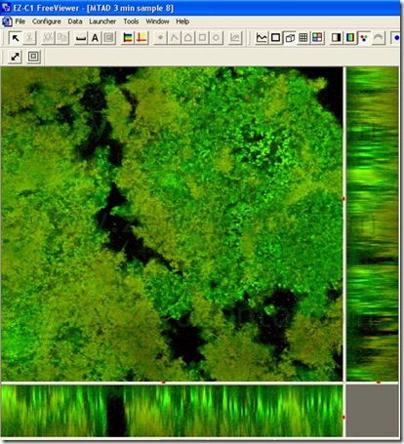Click the framed box icon after A
This screenshot has width=404, height=444.
(109, 38)
